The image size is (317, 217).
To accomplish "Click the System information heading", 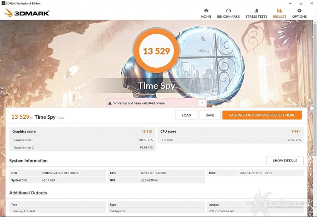I will click(28, 161).
